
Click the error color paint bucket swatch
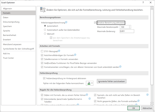pos(89,83)
